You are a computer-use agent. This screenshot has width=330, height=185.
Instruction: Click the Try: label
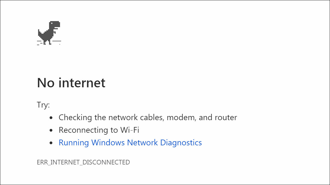[x=43, y=105]
